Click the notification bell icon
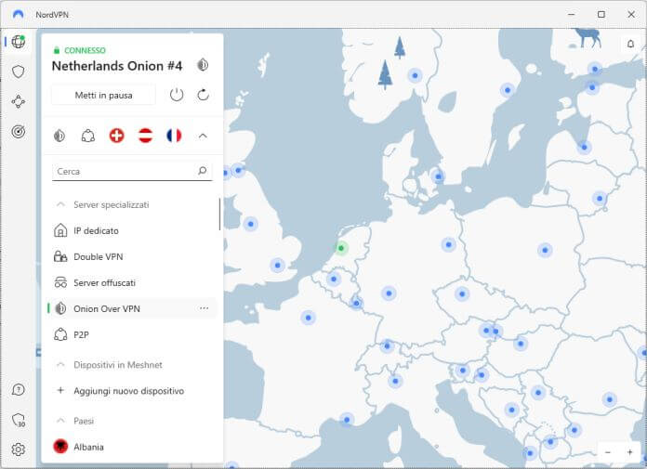Screen dimensions: 647x469 (x=629, y=44)
